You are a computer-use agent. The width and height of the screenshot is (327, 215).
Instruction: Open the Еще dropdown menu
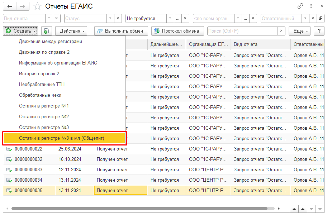click(300, 31)
